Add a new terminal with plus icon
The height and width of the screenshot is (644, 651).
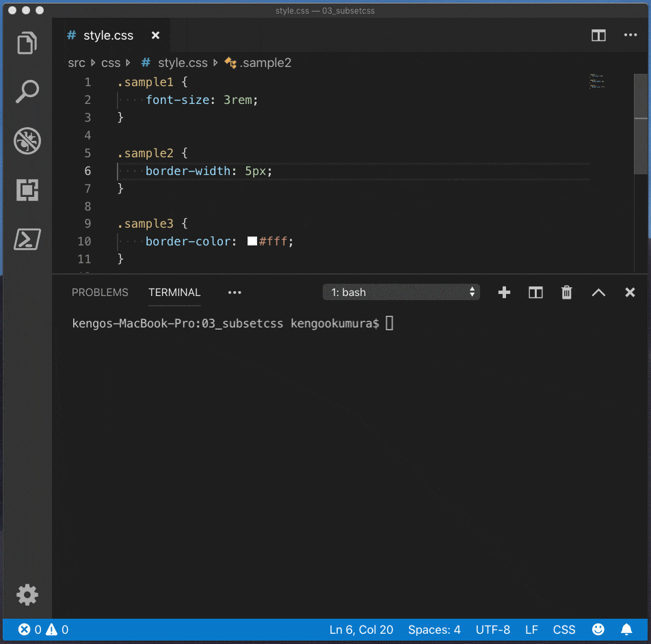click(504, 293)
